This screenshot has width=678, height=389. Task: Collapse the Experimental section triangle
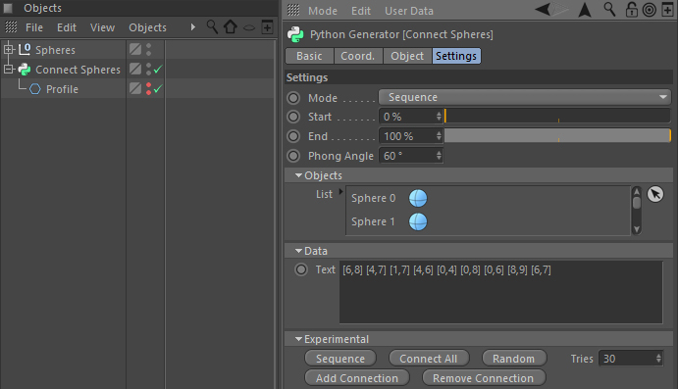[298, 339]
